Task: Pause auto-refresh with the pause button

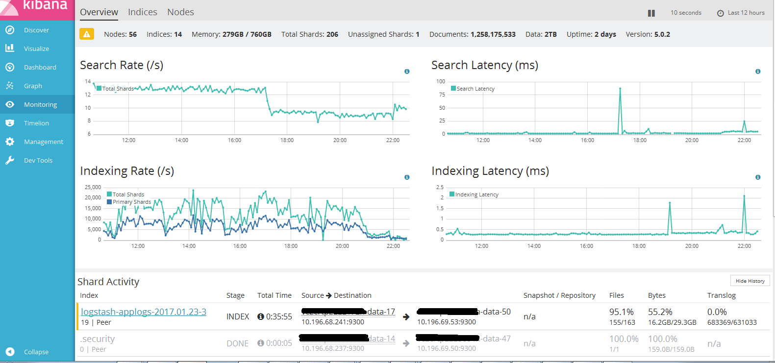Action: coord(651,13)
